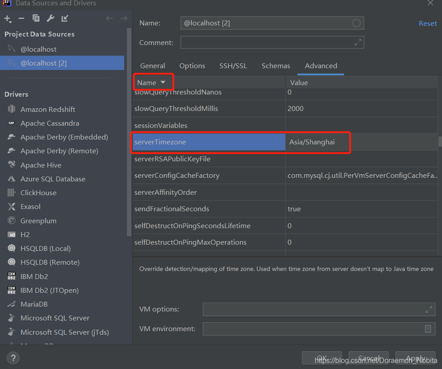Select the serverRSAPublicKeyFile property
The image size is (442, 369).
pyautogui.click(x=209, y=159)
